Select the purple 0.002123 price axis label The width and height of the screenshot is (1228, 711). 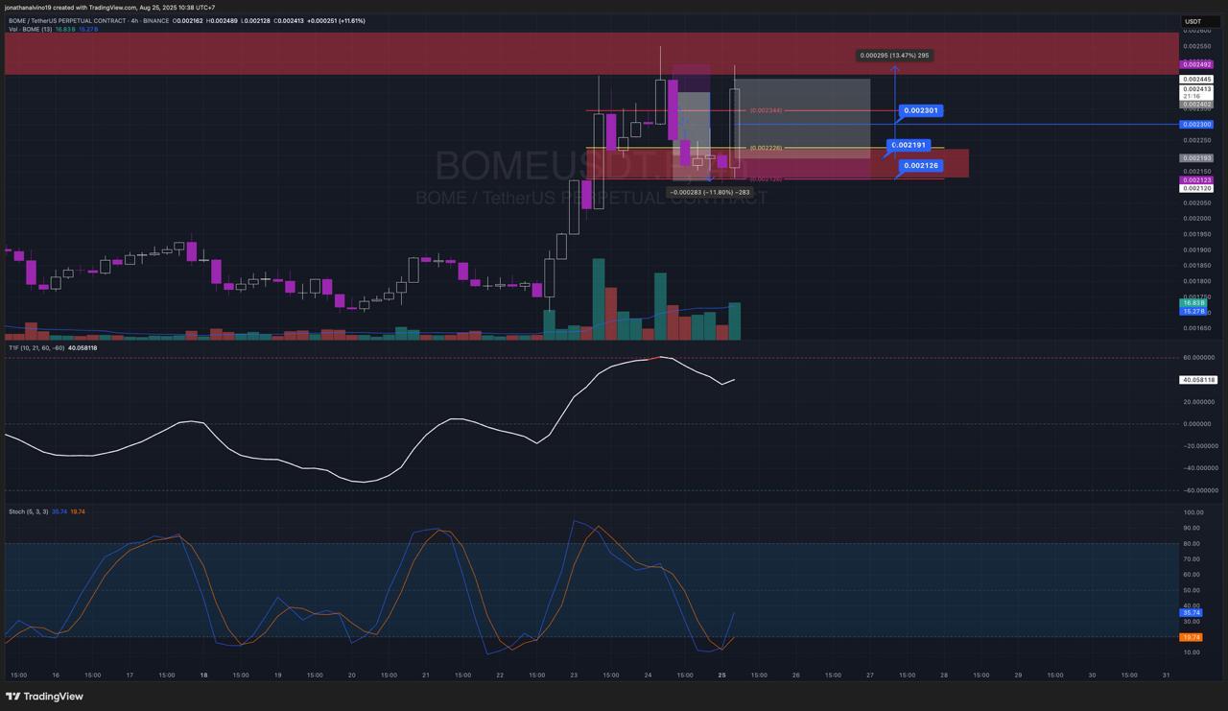click(1196, 180)
